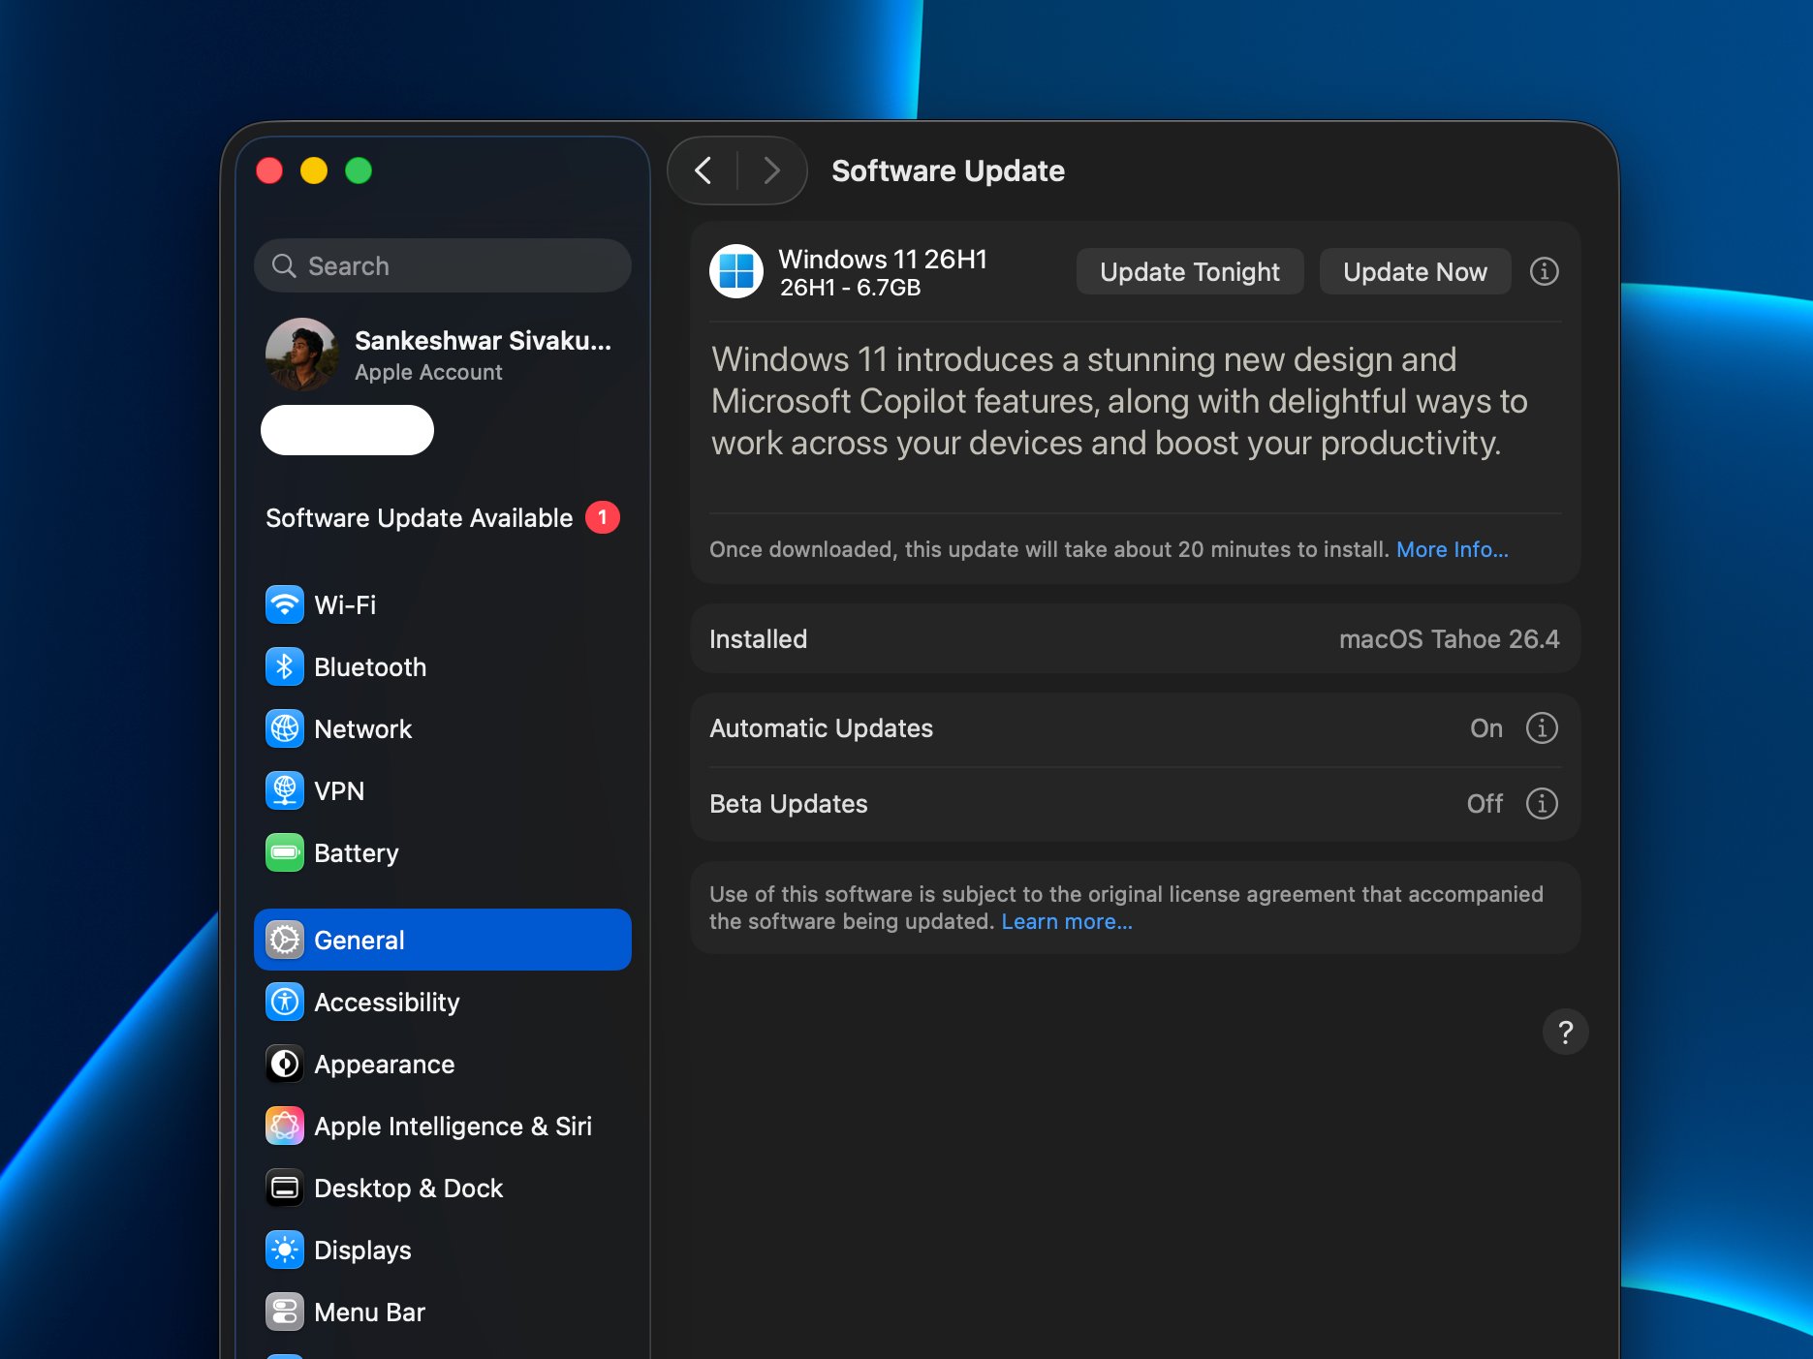Select the Network globe icon
The image size is (1813, 1359).
tap(284, 728)
